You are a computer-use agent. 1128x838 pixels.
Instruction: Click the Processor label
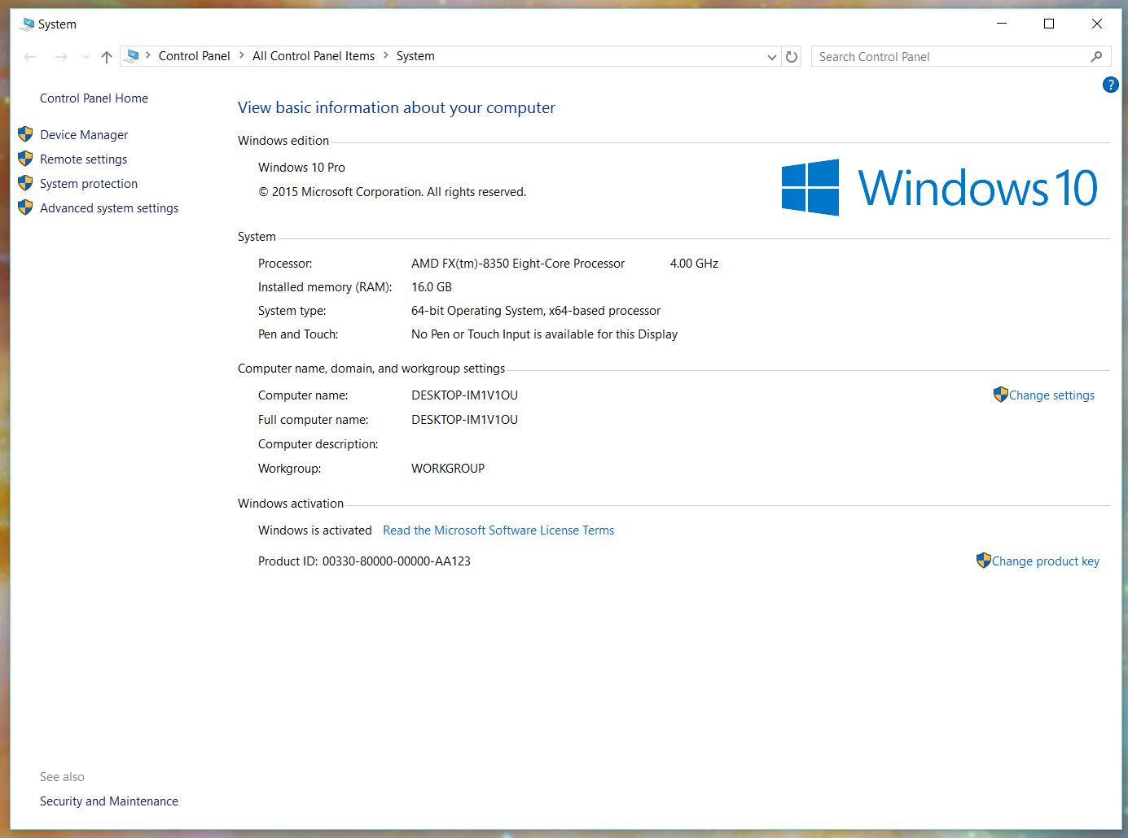click(285, 264)
